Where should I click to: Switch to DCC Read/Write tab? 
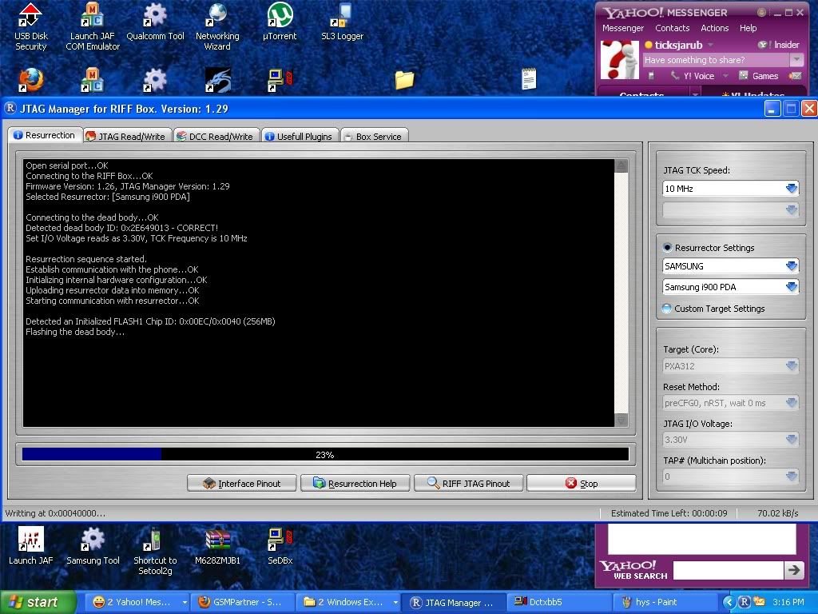tap(216, 136)
